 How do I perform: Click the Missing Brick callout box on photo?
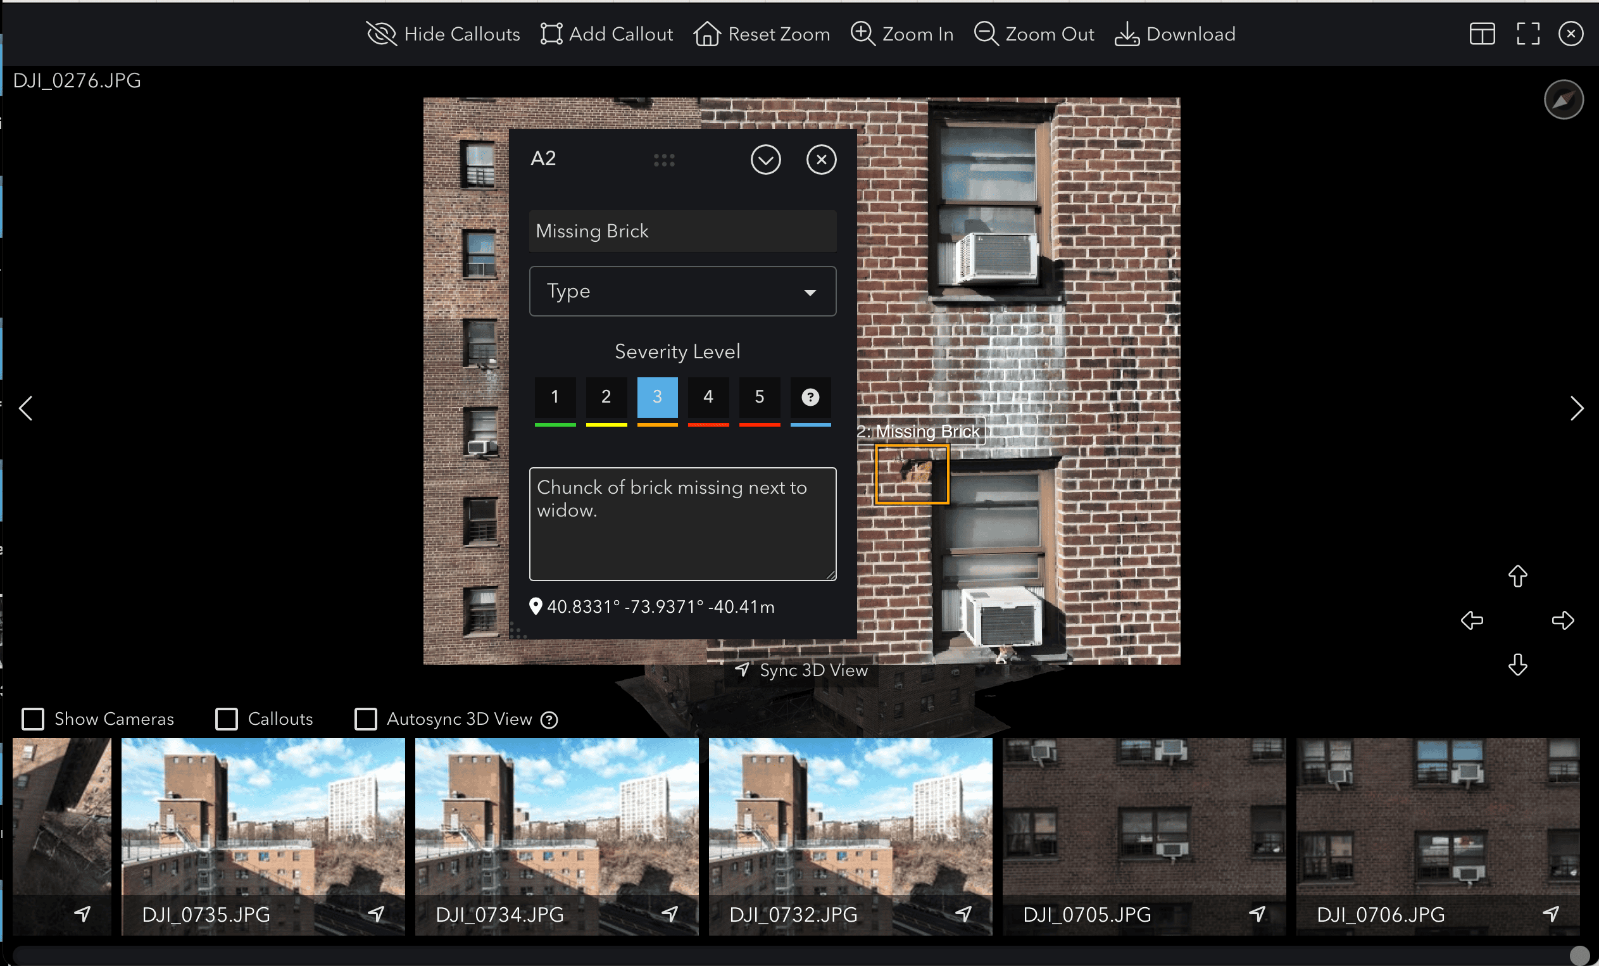(x=912, y=474)
